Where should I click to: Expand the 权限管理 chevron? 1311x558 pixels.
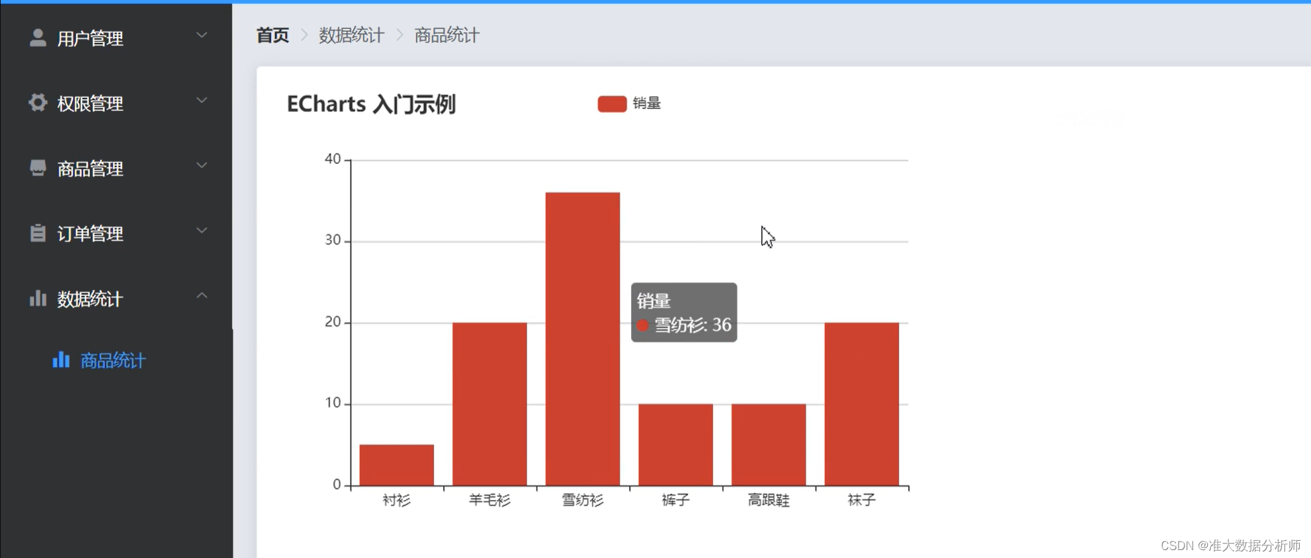click(x=202, y=100)
